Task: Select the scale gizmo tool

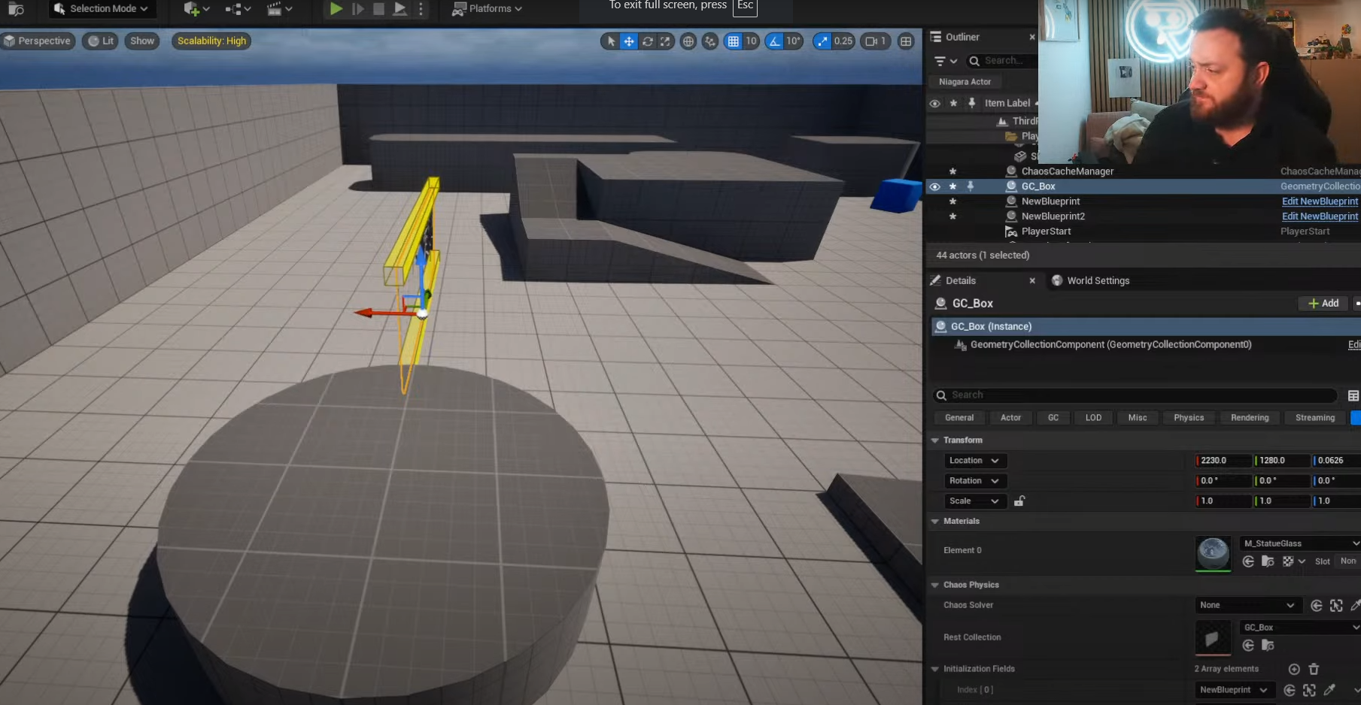Action: 665,41
